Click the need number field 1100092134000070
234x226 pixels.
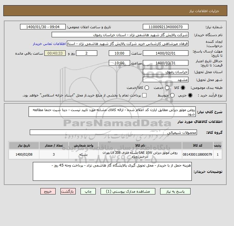tap(166, 27)
